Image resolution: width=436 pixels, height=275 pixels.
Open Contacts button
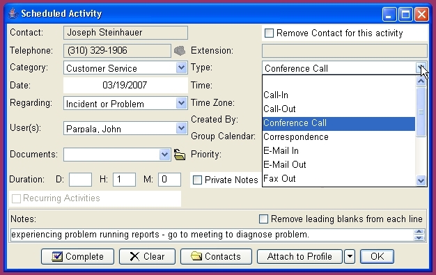(x=216, y=256)
